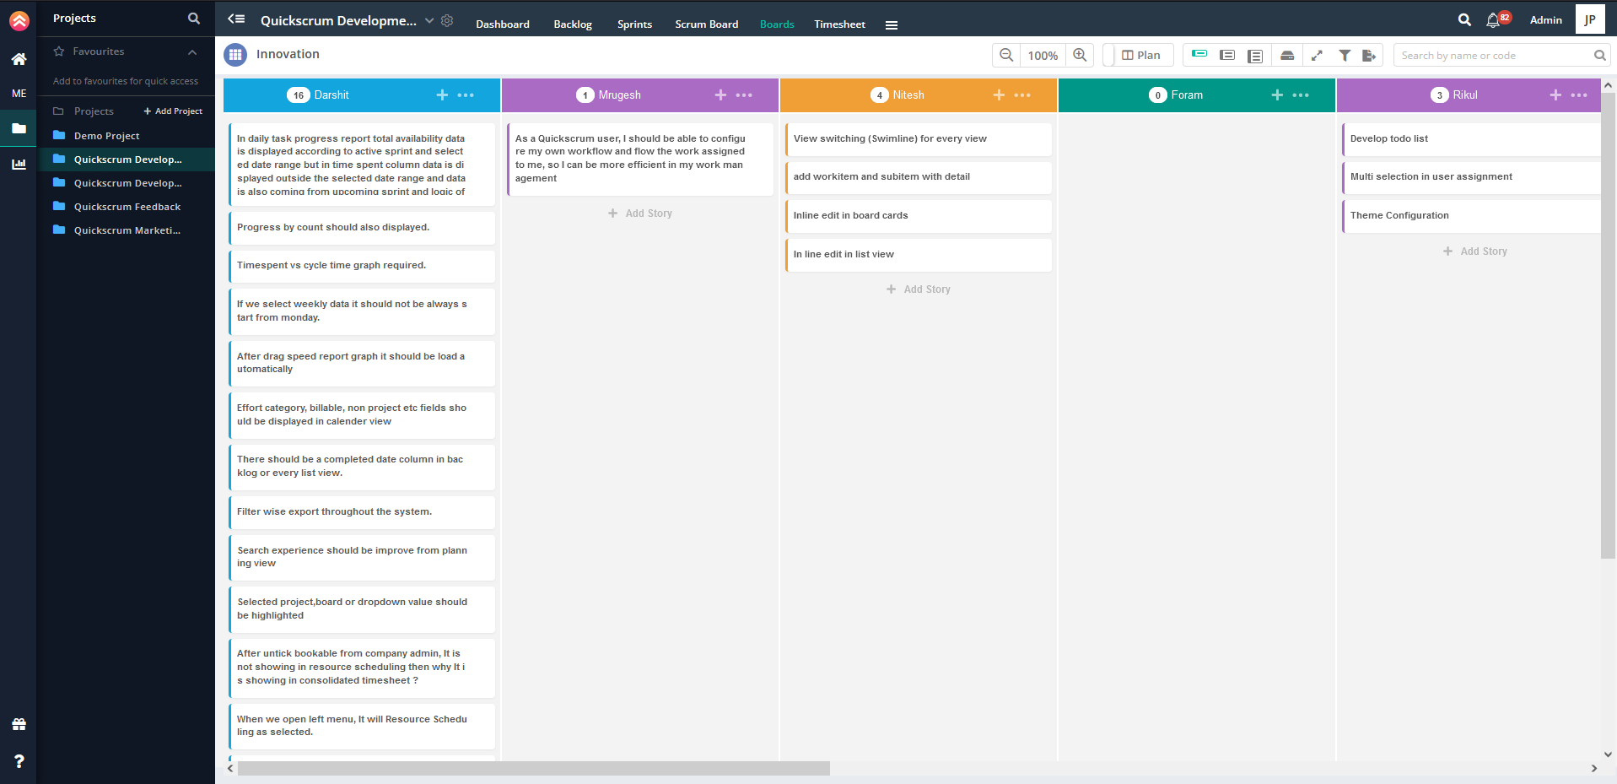Toggle the switch beside the Plan button
Viewport: 1617px width, 784px height.
coord(1109,55)
